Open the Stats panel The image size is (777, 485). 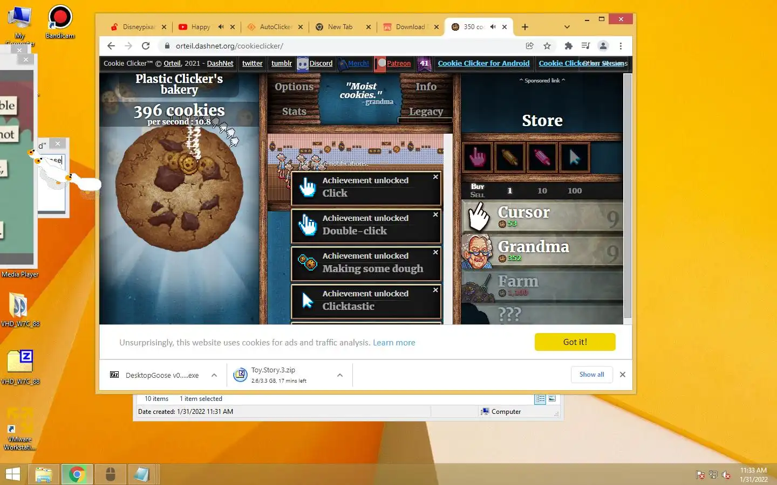tap(294, 112)
